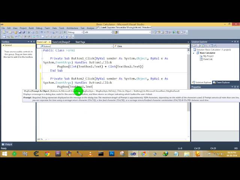This screenshot has height=180, width=240.
Task: Open the Toolbox window position dropdown arrow
Action: (28, 42)
